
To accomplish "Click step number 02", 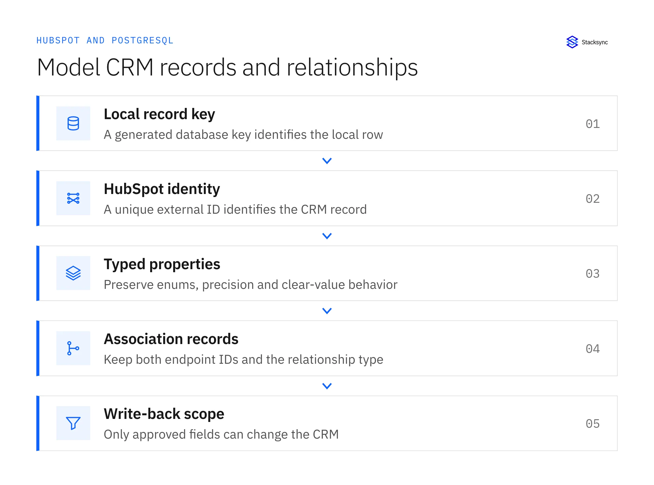I will (593, 199).
